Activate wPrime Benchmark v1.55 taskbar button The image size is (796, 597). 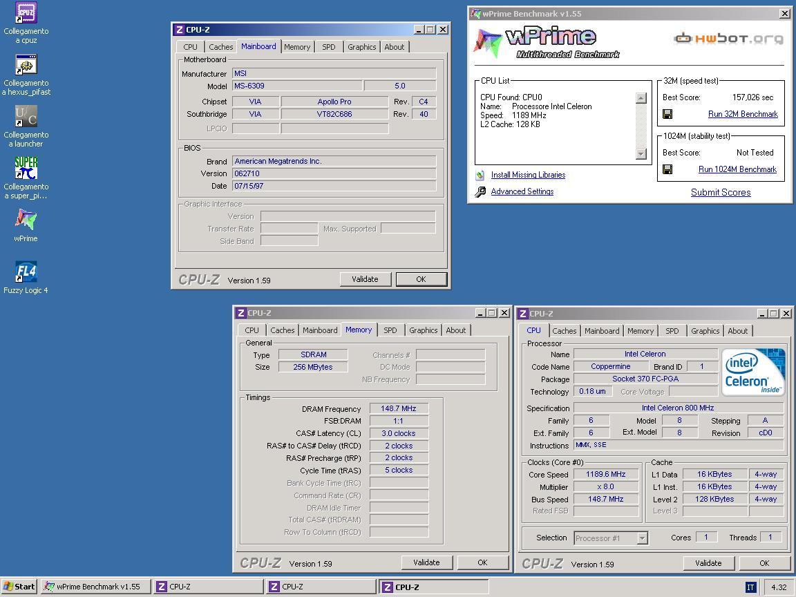tap(95, 587)
